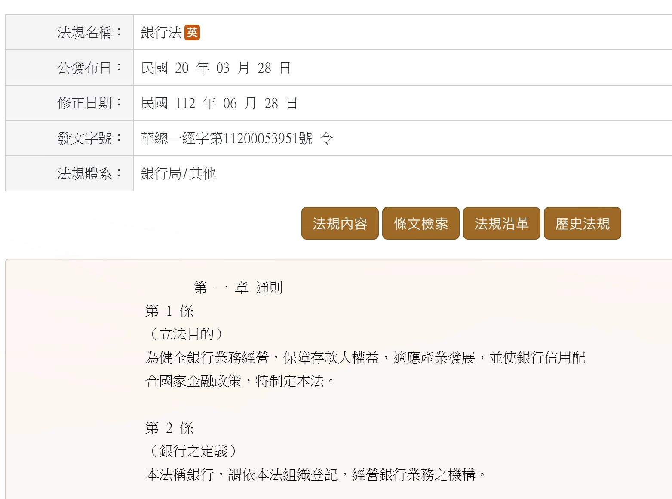View 法規沿革 legislative history

(501, 223)
